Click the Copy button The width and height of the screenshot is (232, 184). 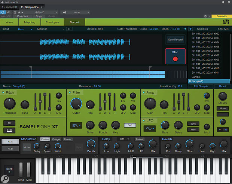(x=39, y=16)
